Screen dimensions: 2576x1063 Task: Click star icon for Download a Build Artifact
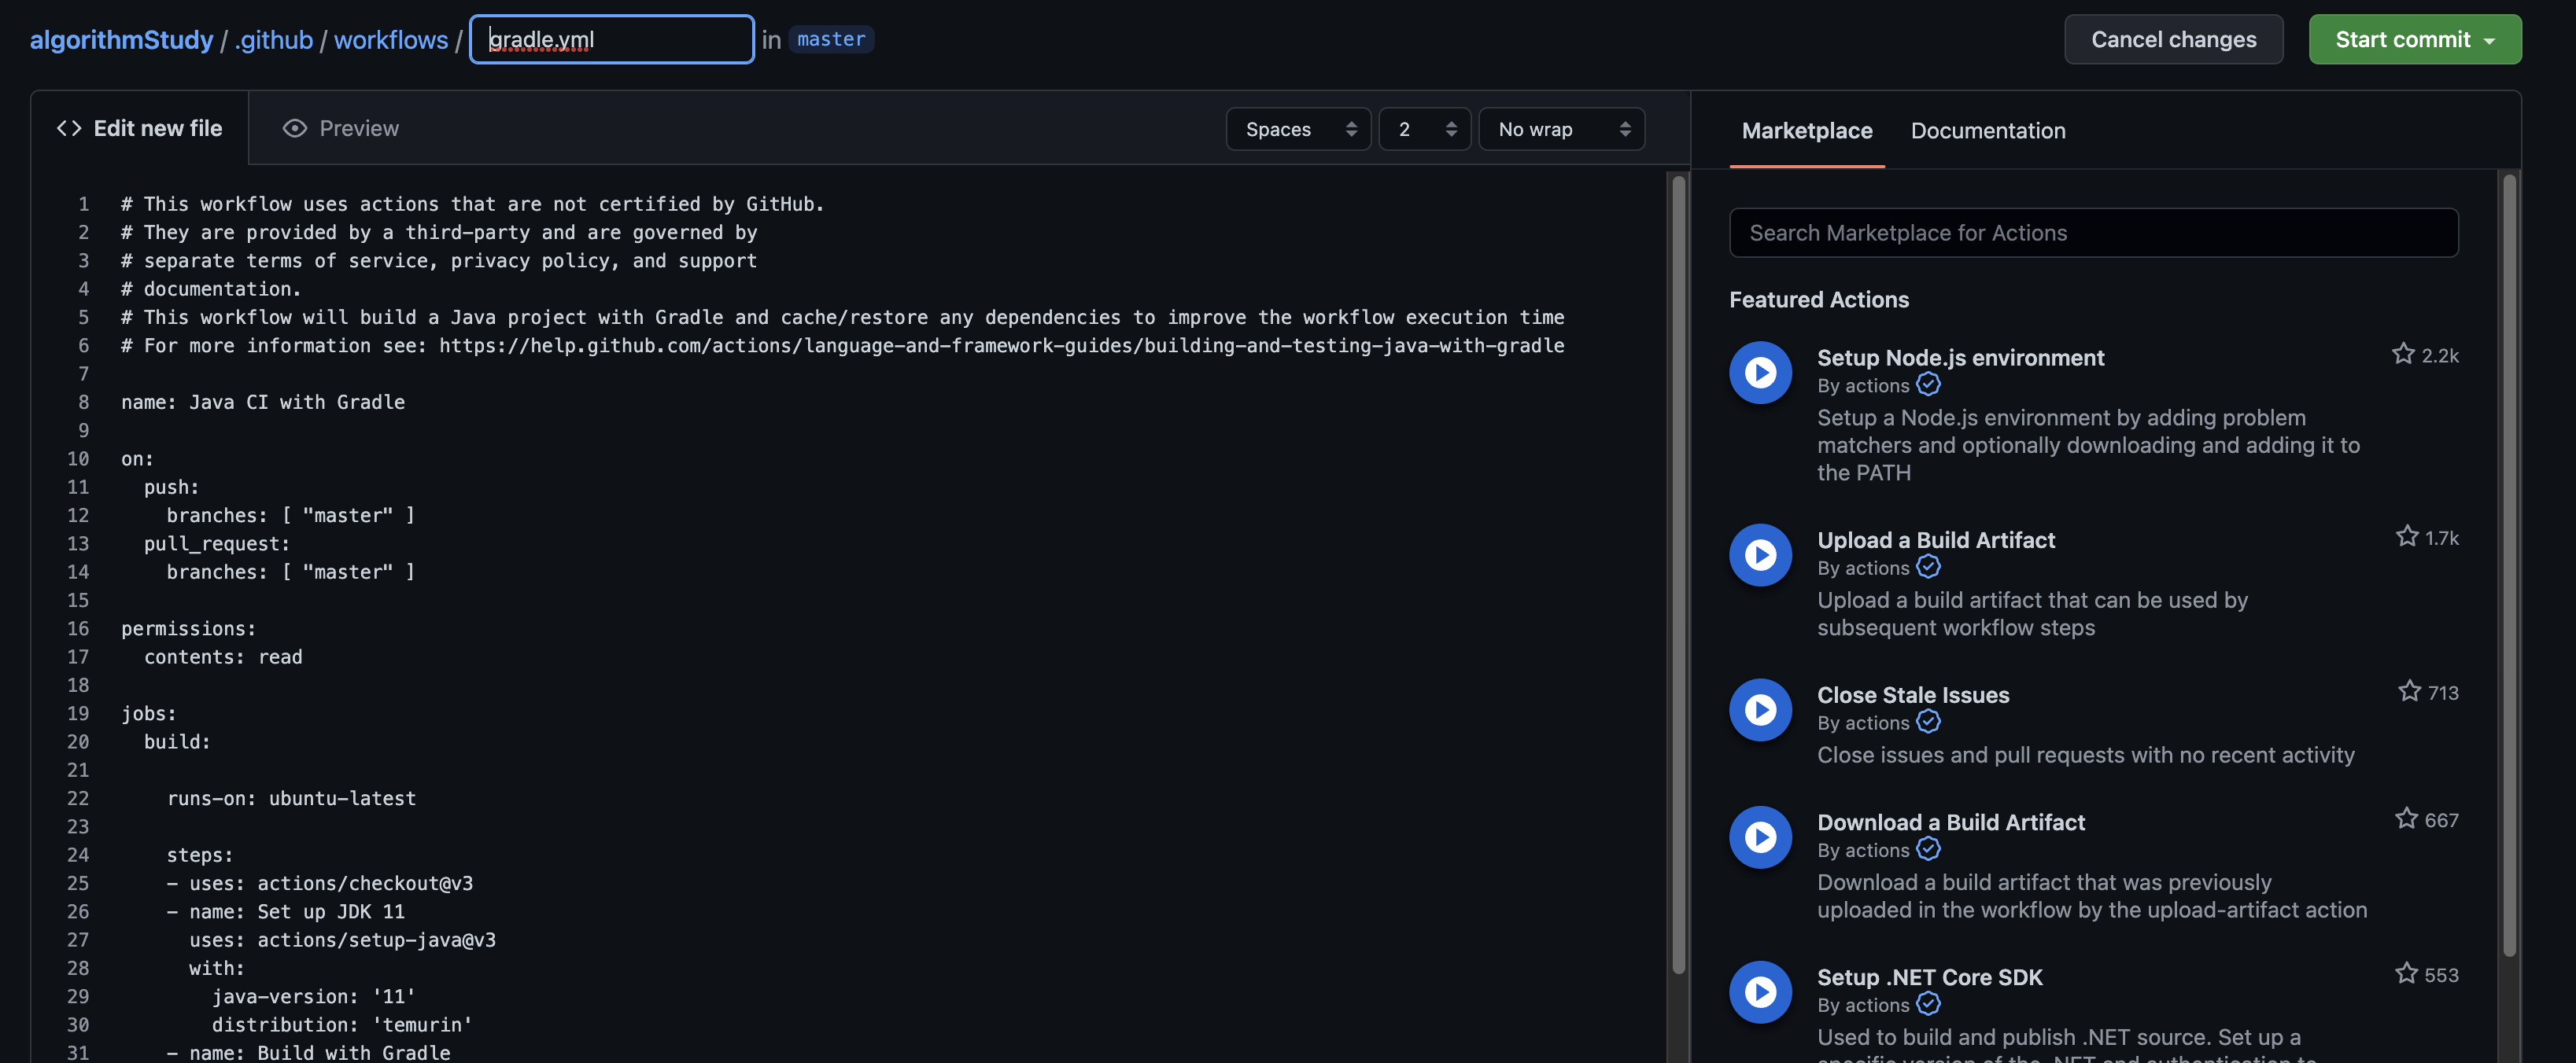tap(2406, 819)
